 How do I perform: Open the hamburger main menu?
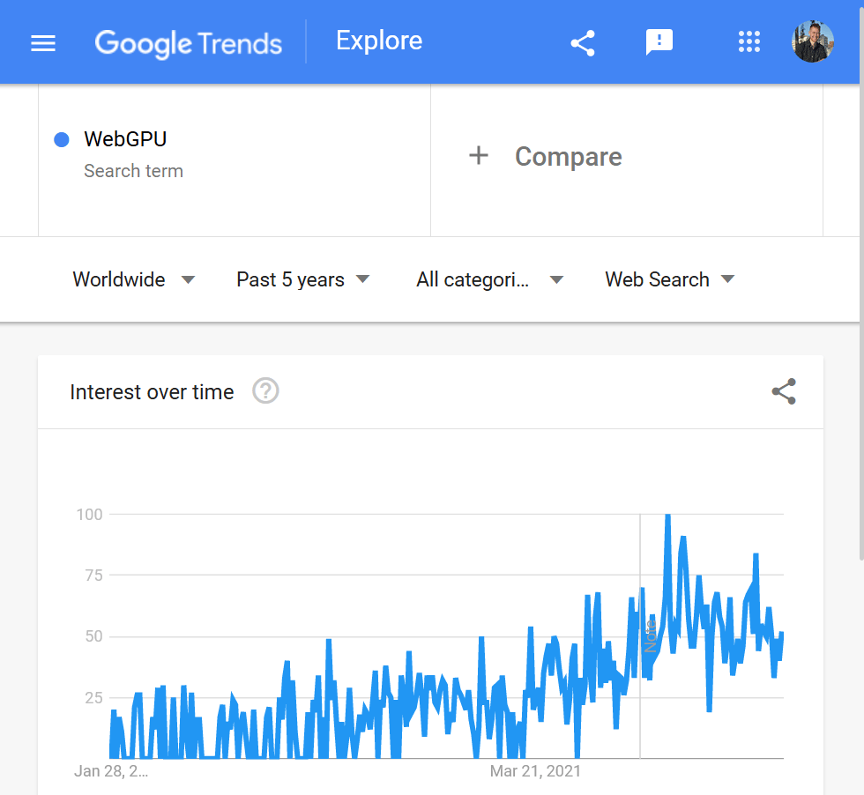[x=43, y=43]
